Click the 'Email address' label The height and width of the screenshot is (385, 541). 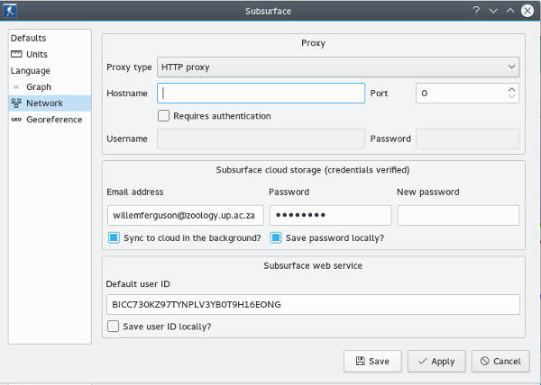[x=135, y=192]
